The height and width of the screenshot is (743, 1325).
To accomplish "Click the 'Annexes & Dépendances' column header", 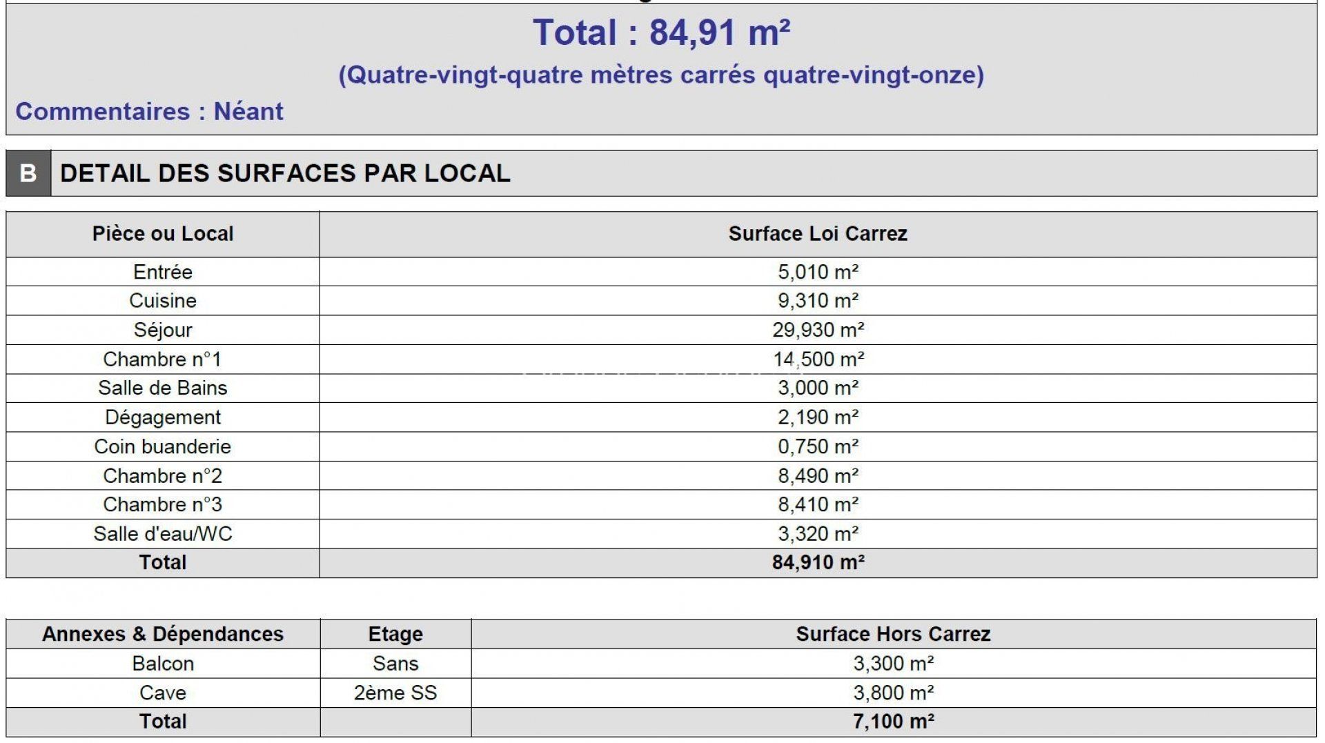I will click(163, 634).
